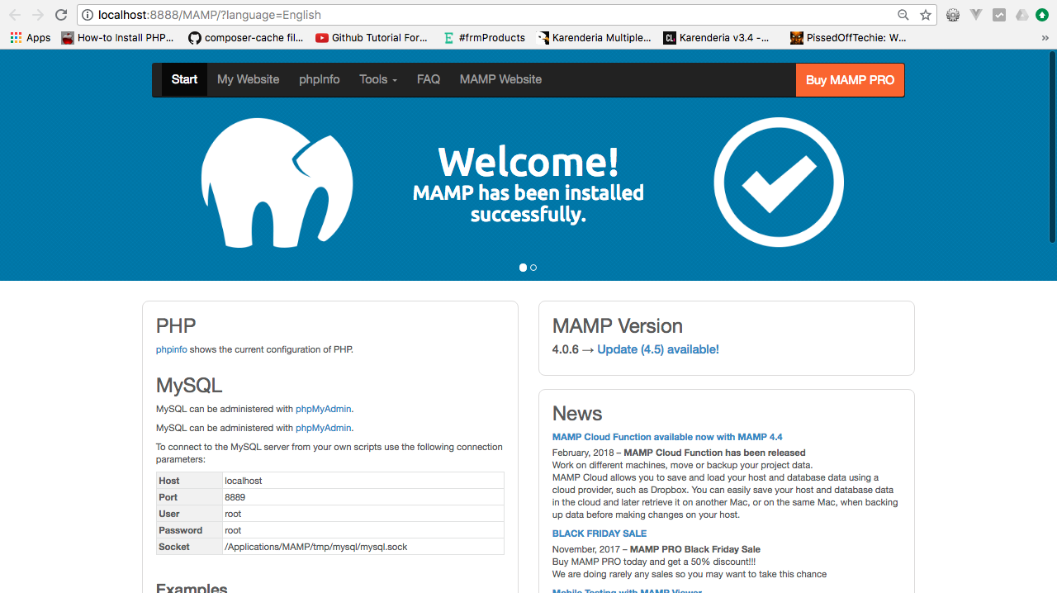Screen dimensions: 1057x593
Task: Click the zoom magnifier icon in address bar
Action: (x=903, y=15)
